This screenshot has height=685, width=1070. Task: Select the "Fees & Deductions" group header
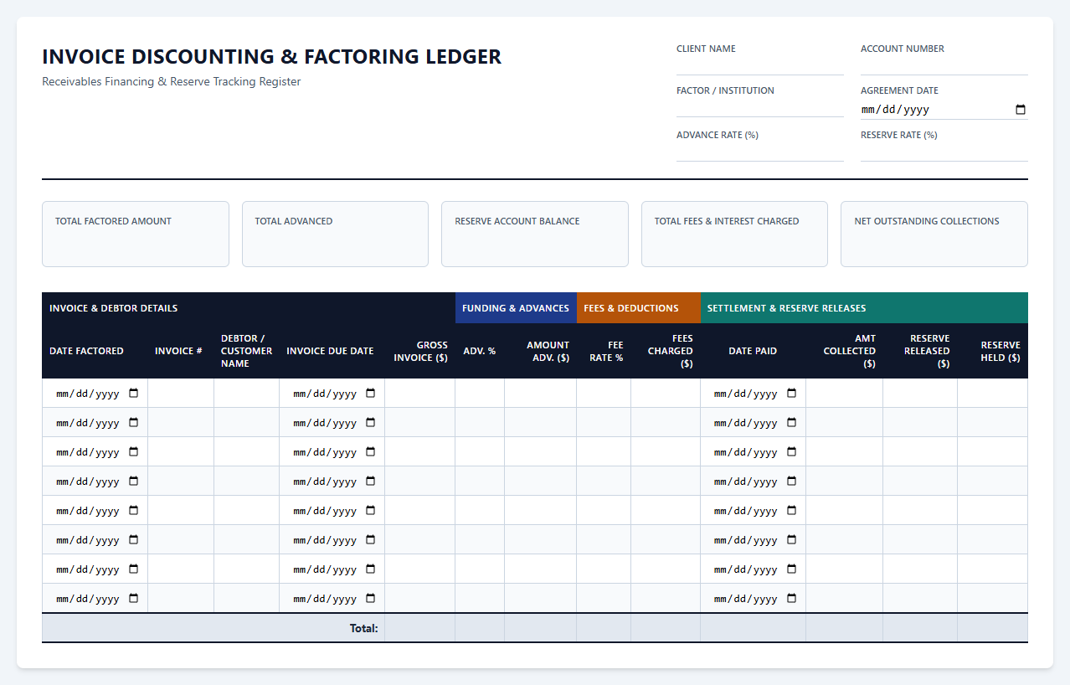tap(639, 308)
